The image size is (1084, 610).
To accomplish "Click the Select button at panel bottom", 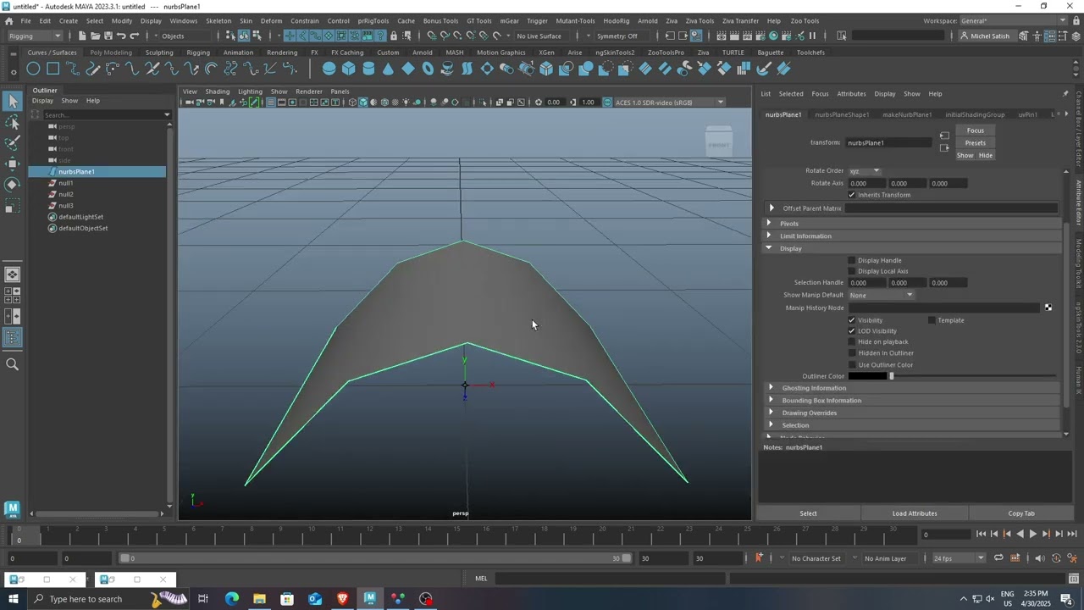I will [x=809, y=513].
